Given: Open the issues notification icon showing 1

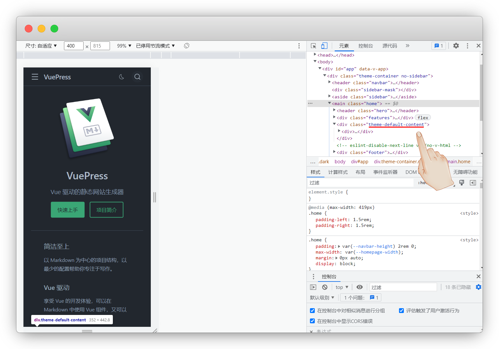Looking at the screenshot, I should pos(439,46).
